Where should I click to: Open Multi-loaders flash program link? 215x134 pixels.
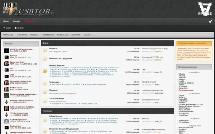click(x=186, y=128)
